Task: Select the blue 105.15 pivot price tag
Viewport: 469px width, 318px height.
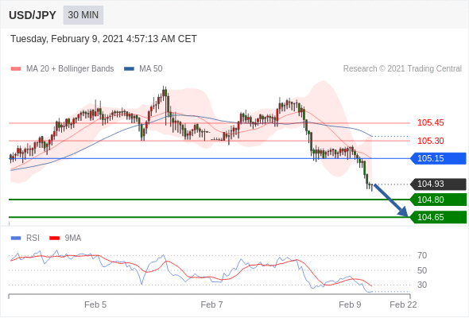Action: 438,158
